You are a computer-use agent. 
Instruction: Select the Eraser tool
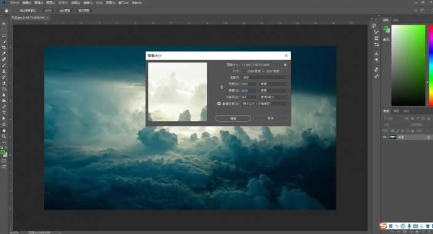coord(4,83)
